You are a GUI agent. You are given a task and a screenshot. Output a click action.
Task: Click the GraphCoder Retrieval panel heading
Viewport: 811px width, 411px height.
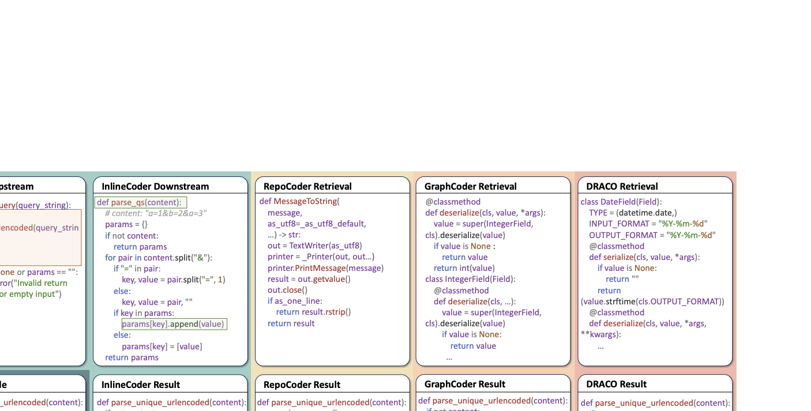[470, 186]
